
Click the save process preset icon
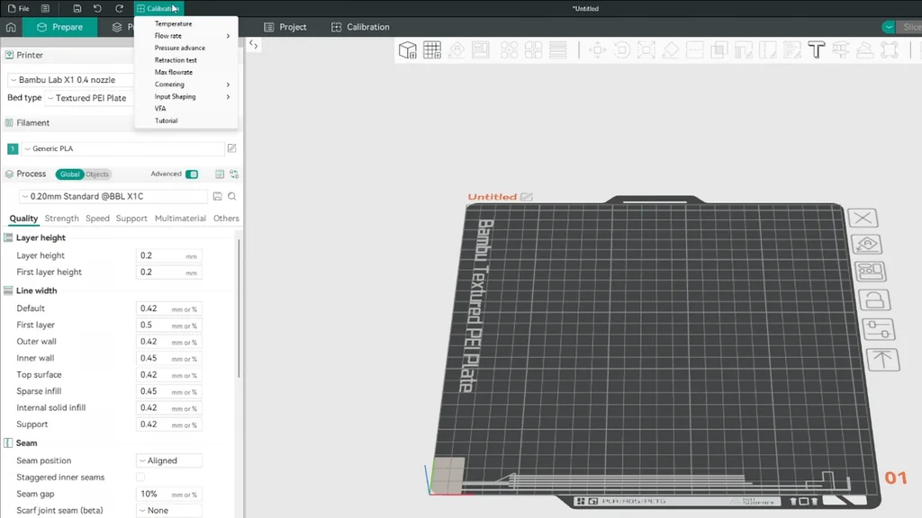point(218,196)
